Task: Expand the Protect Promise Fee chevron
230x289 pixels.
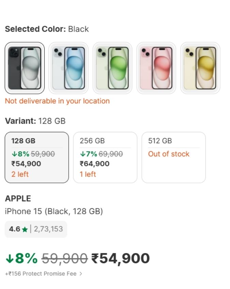Action: [x=81, y=273]
